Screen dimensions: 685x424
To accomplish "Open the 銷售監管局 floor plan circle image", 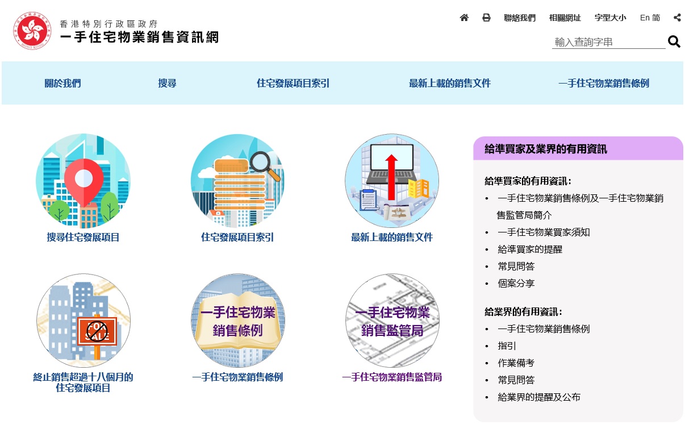I will click(x=392, y=321).
